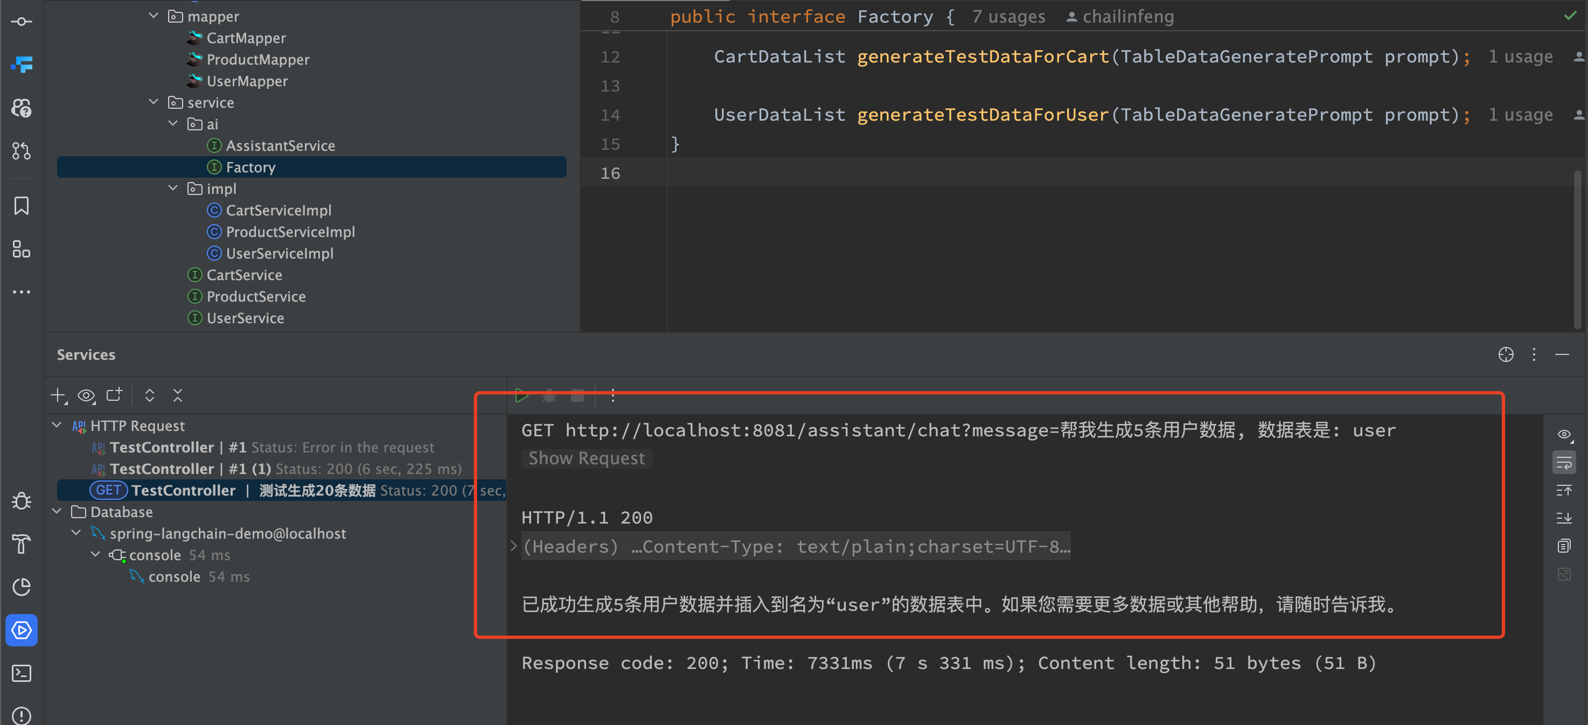Open the ProductService interface
1588x725 pixels.
click(x=256, y=297)
